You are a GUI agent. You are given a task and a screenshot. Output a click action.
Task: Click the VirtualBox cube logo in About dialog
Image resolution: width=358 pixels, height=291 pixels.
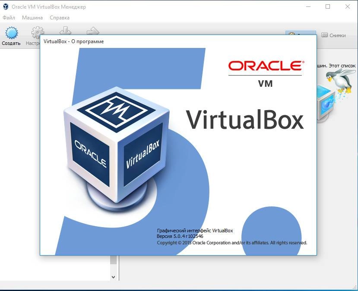point(117,149)
